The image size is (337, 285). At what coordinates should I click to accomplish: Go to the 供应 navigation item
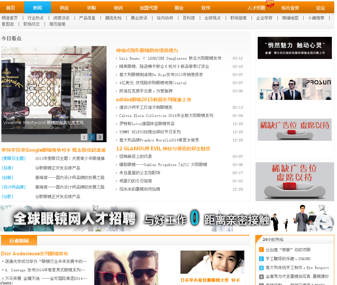pos(64,8)
